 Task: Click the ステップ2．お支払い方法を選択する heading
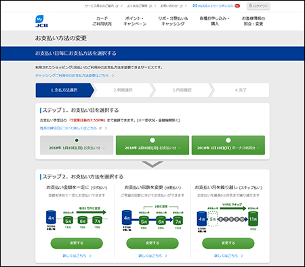point(83,177)
